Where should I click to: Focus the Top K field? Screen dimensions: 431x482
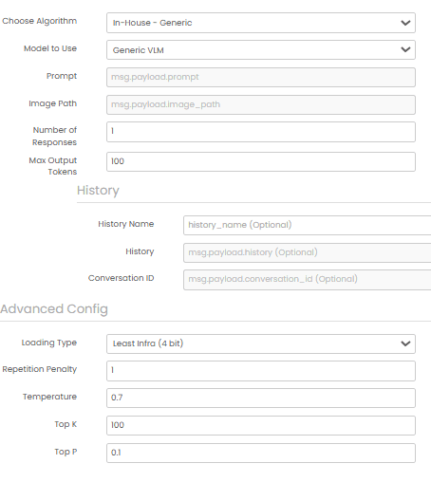click(x=261, y=425)
